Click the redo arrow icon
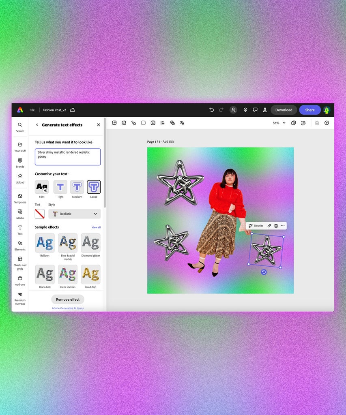 pos(221,110)
